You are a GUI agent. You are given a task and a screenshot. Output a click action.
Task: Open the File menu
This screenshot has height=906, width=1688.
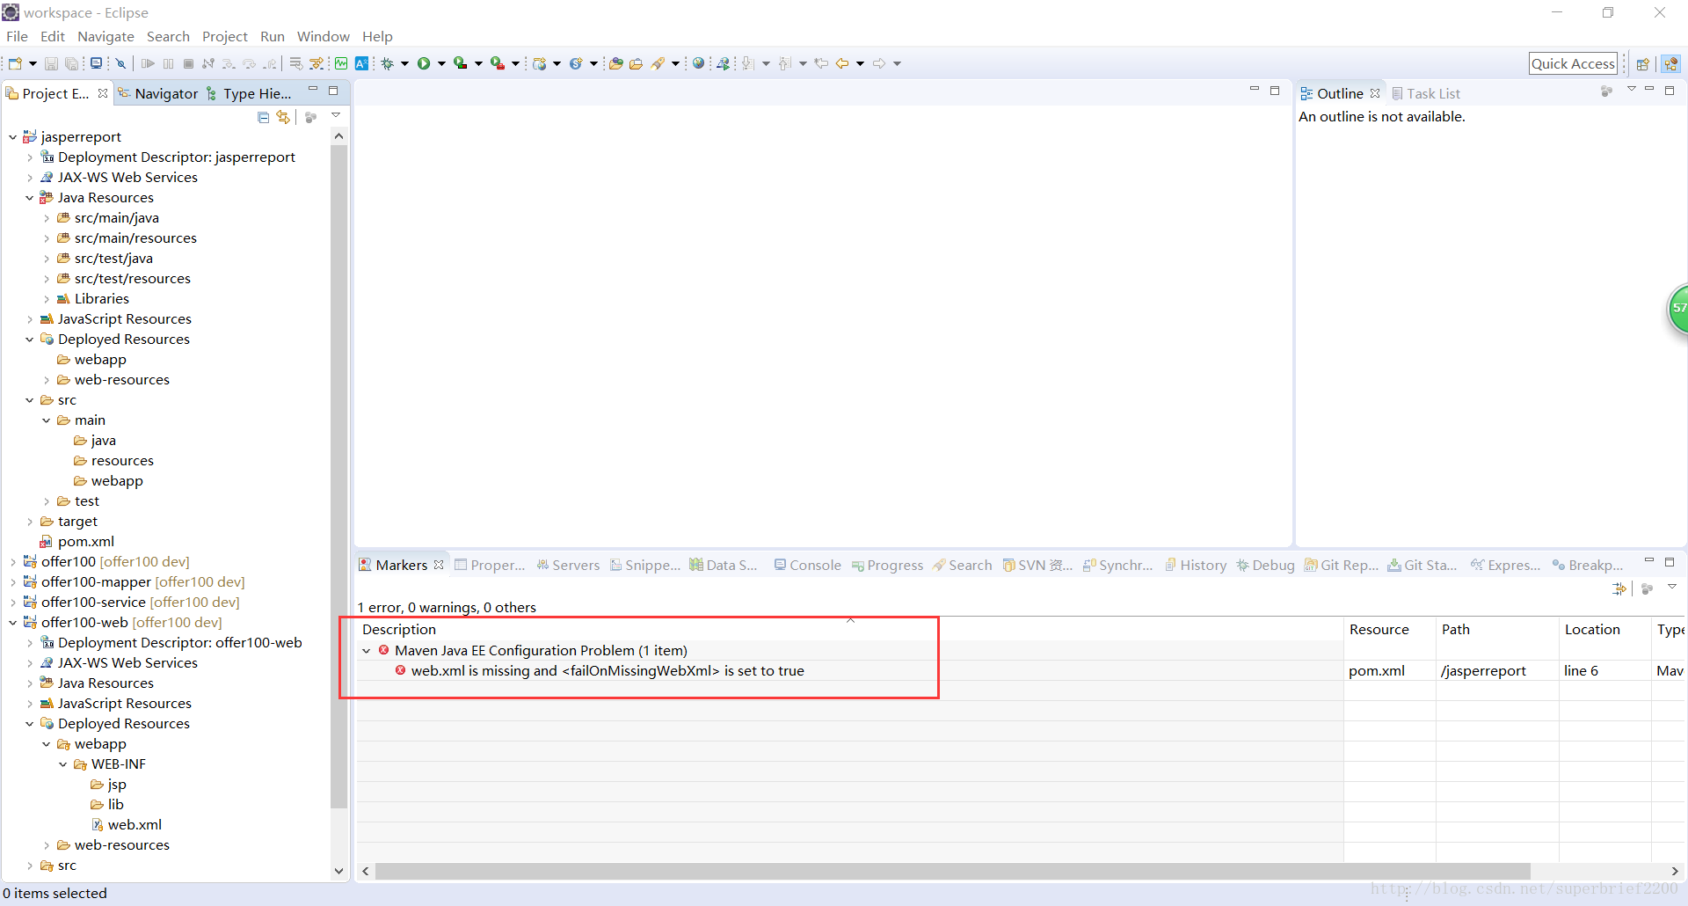[x=17, y=36]
